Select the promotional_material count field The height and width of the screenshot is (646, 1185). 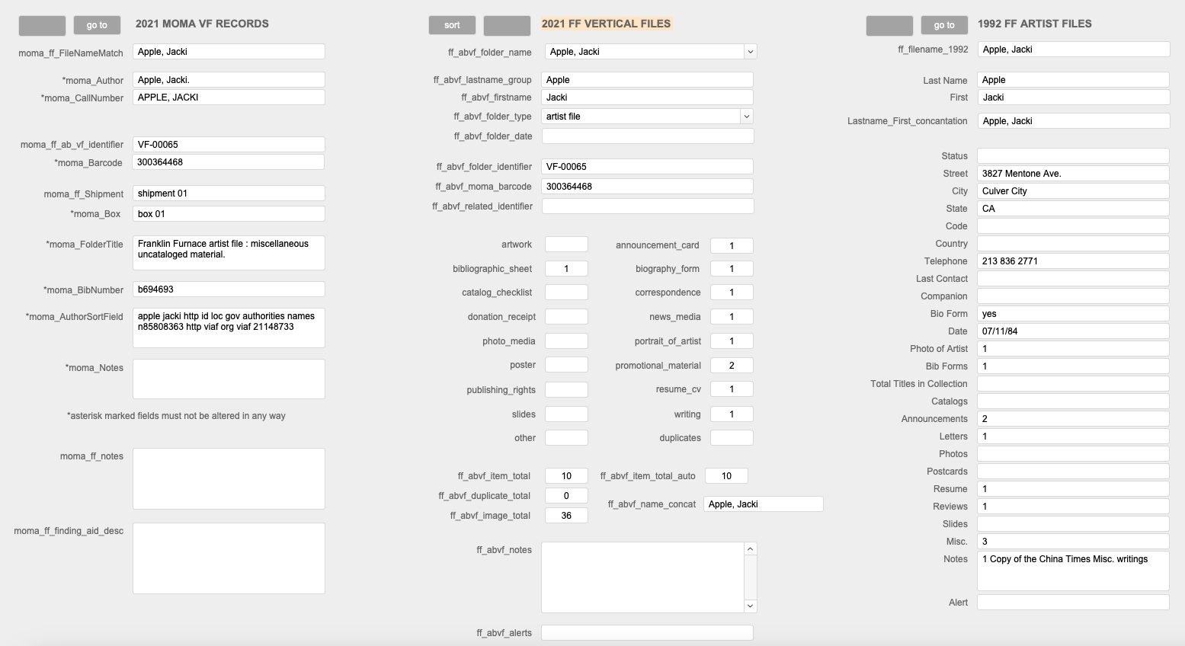731,366
